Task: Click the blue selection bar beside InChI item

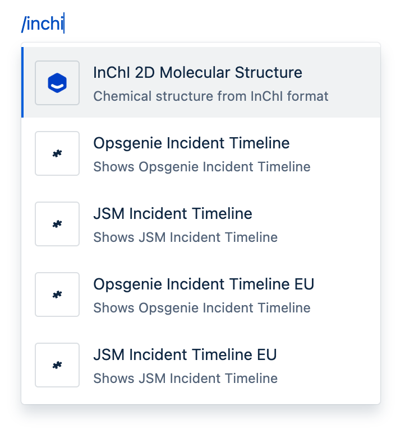Action: click(22, 82)
